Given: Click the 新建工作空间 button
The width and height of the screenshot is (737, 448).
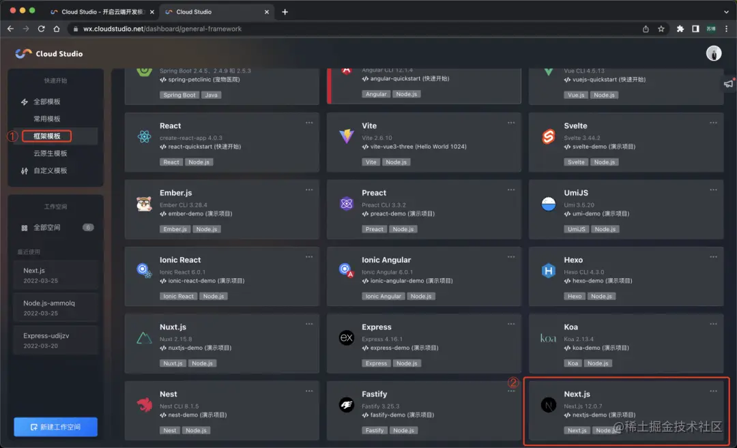Looking at the screenshot, I should (x=55, y=427).
